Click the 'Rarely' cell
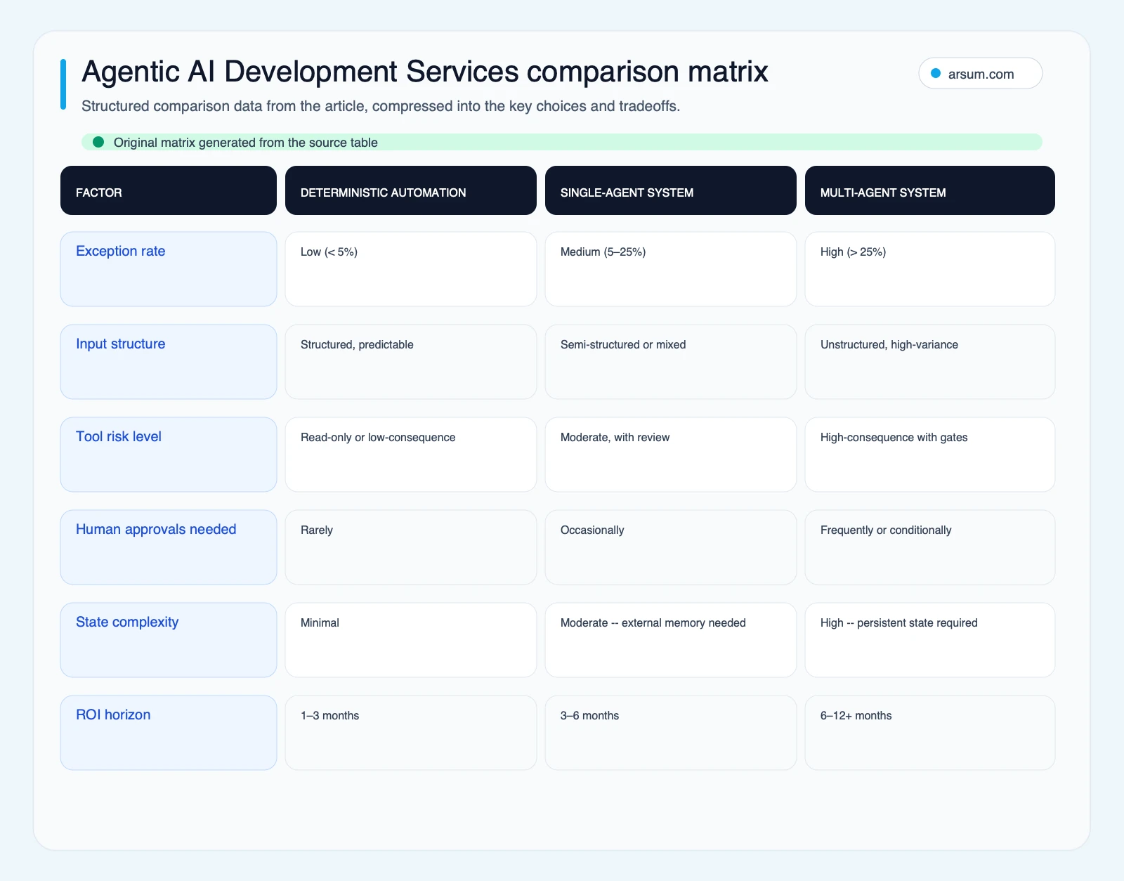Screen dimensions: 1124x881 (x=411, y=547)
